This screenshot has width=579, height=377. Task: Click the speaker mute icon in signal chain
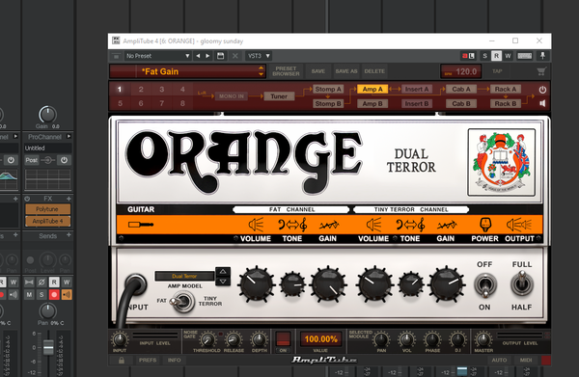tap(542, 103)
